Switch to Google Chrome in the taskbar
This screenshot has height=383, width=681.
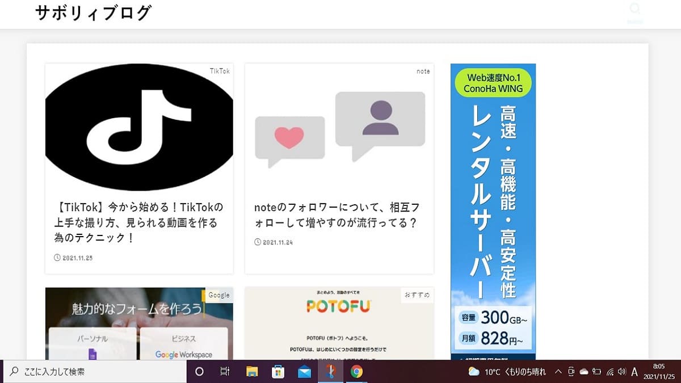pos(356,372)
